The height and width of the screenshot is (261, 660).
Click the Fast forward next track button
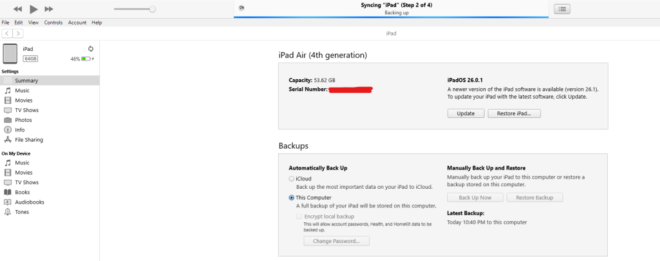tap(49, 9)
